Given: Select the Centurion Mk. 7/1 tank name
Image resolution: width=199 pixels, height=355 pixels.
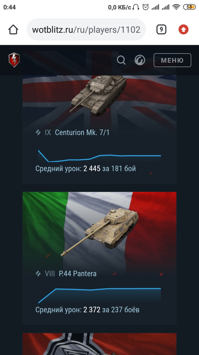Looking at the screenshot, I should pos(82,133).
